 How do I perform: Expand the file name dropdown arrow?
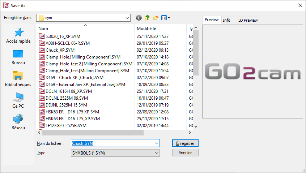click(156, 143)
